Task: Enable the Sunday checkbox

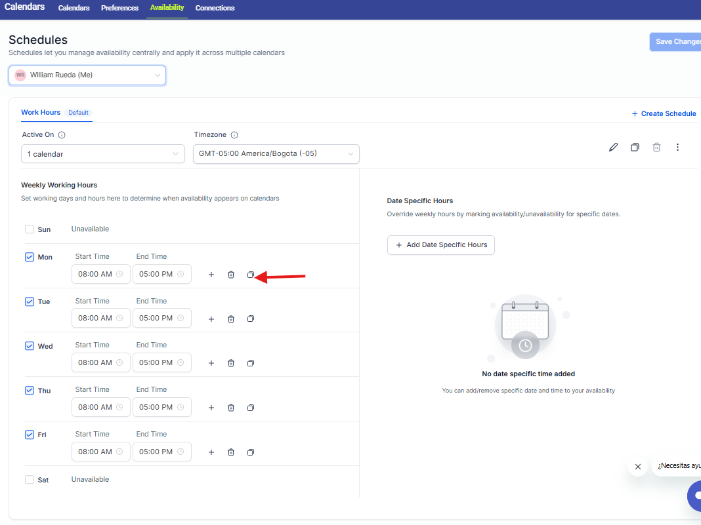Action: (x=30, y=229)
